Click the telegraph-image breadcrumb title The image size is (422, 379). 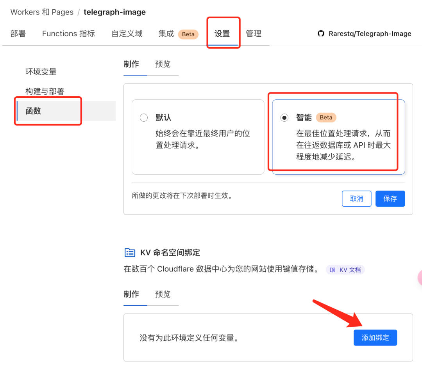pos(114,12)
